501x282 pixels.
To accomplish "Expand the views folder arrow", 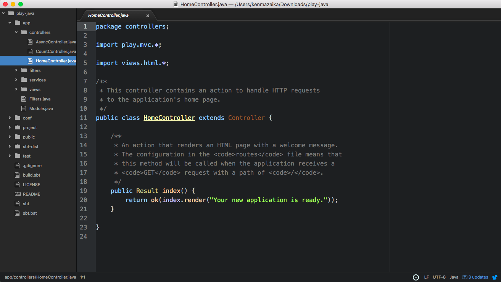I will (x=16, y=89).
